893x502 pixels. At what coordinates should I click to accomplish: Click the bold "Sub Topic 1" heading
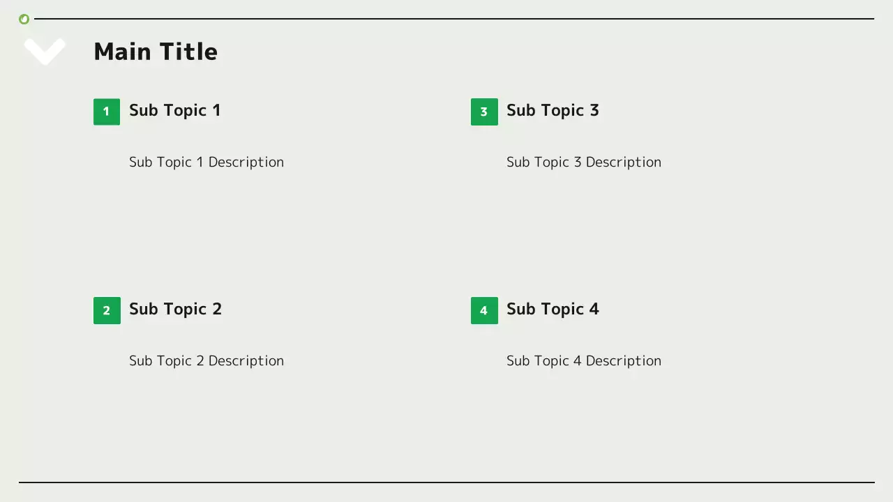[174, 110]
